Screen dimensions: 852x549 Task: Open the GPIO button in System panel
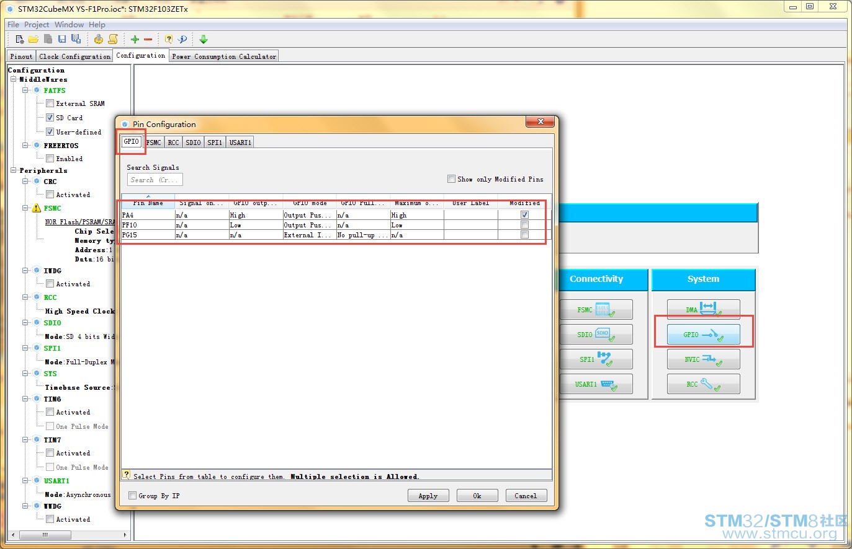703,334
